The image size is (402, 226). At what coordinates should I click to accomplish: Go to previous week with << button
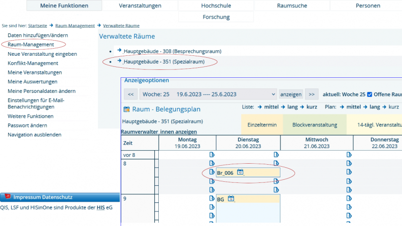pyautogui.click(x=131, y=94)
